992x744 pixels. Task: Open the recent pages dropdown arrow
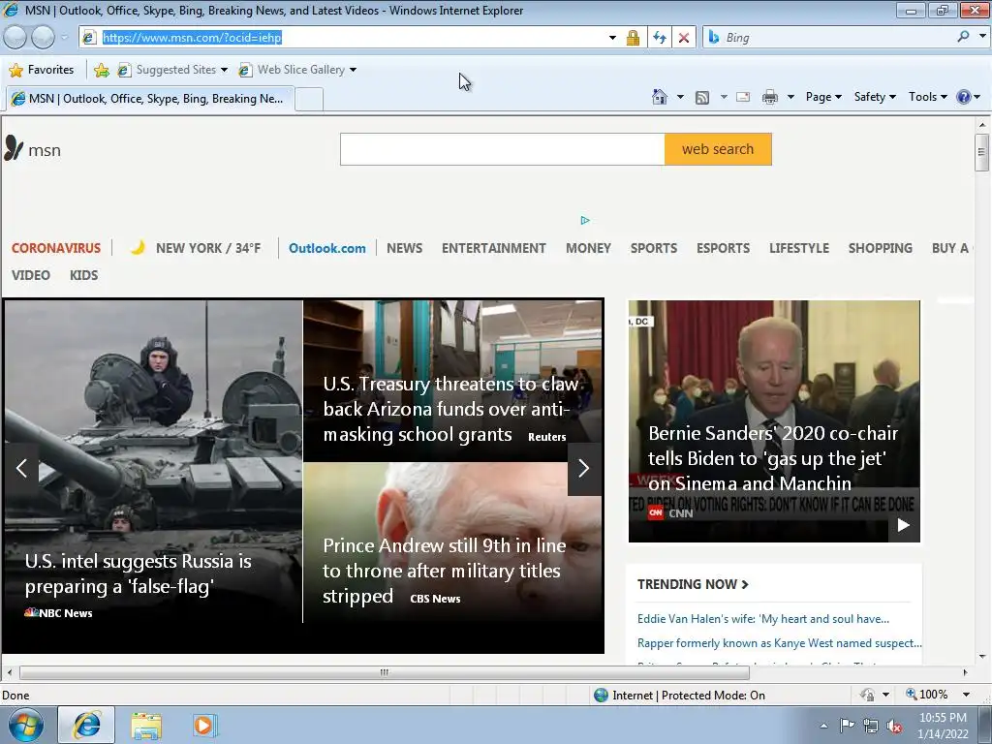(64, 38)
